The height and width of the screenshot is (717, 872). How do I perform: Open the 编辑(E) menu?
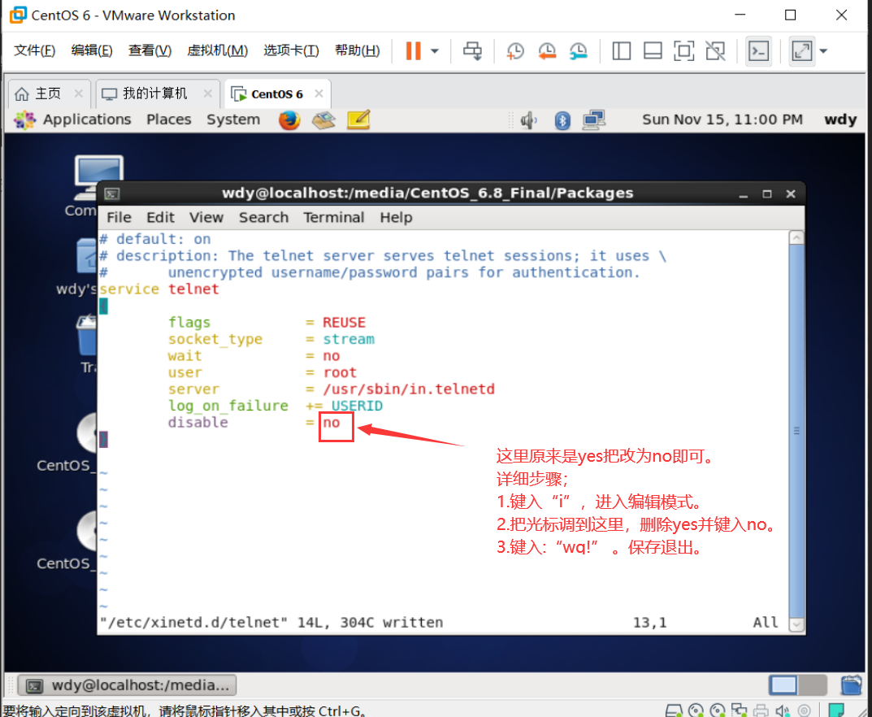(x=92, y=50)
